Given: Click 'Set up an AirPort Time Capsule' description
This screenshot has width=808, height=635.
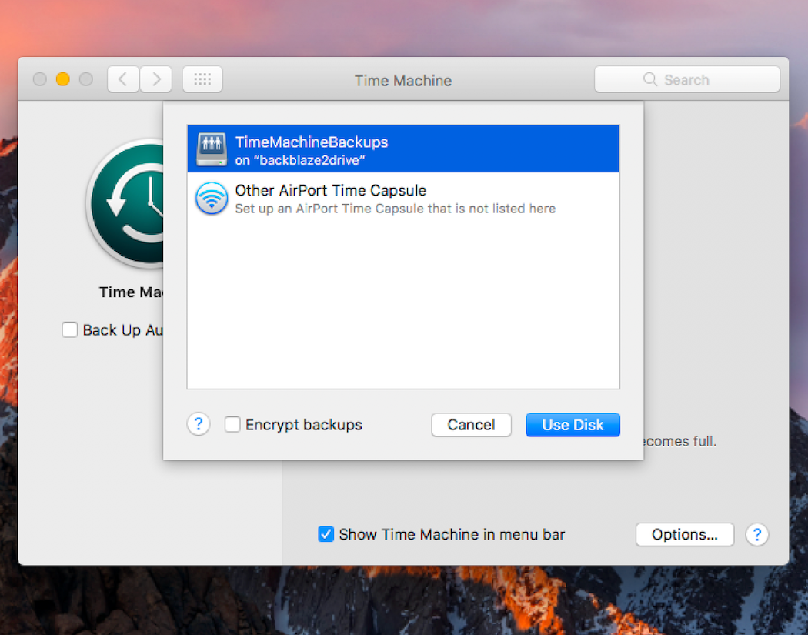Looking at the screenshot, I should pyautogui.click(x=396, y=209).
